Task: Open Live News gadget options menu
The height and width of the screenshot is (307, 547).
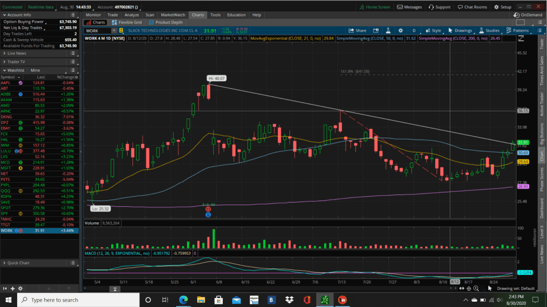Action: tap(73, 53)
